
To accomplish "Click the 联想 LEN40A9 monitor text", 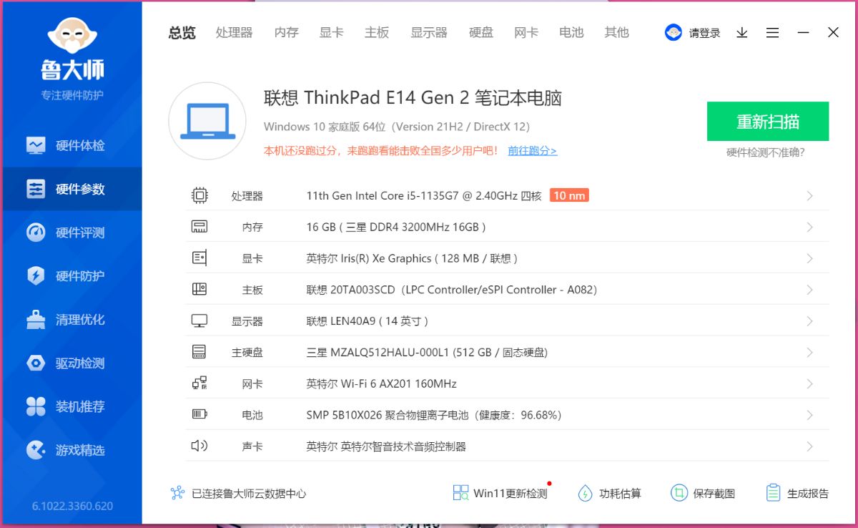I will [x=368, y=321].
